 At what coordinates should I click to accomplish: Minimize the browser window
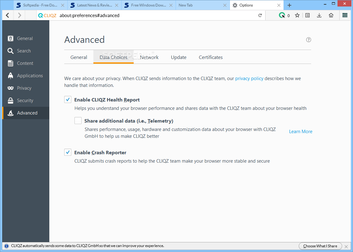[325, 4]
